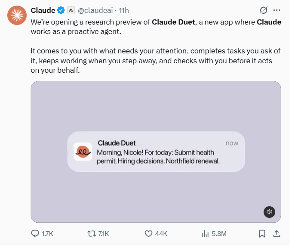
Task: Click the Claude Duet app icon in notification
Action: pyautogui.click(x=83, y=152)
